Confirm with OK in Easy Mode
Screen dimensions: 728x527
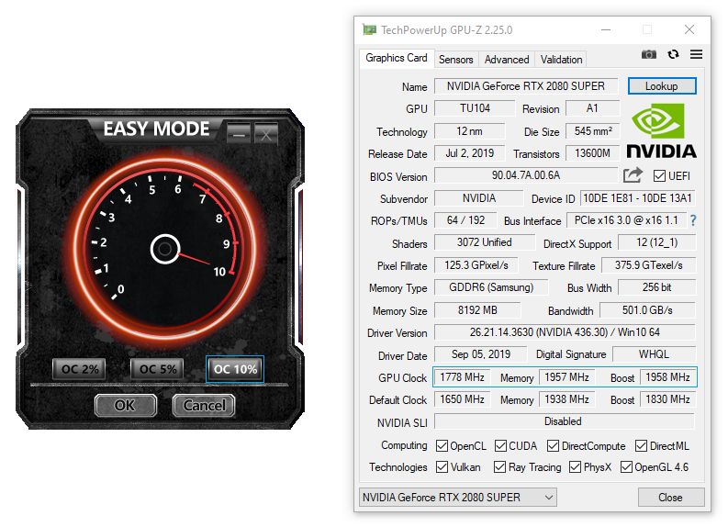[x=126, y=405]
